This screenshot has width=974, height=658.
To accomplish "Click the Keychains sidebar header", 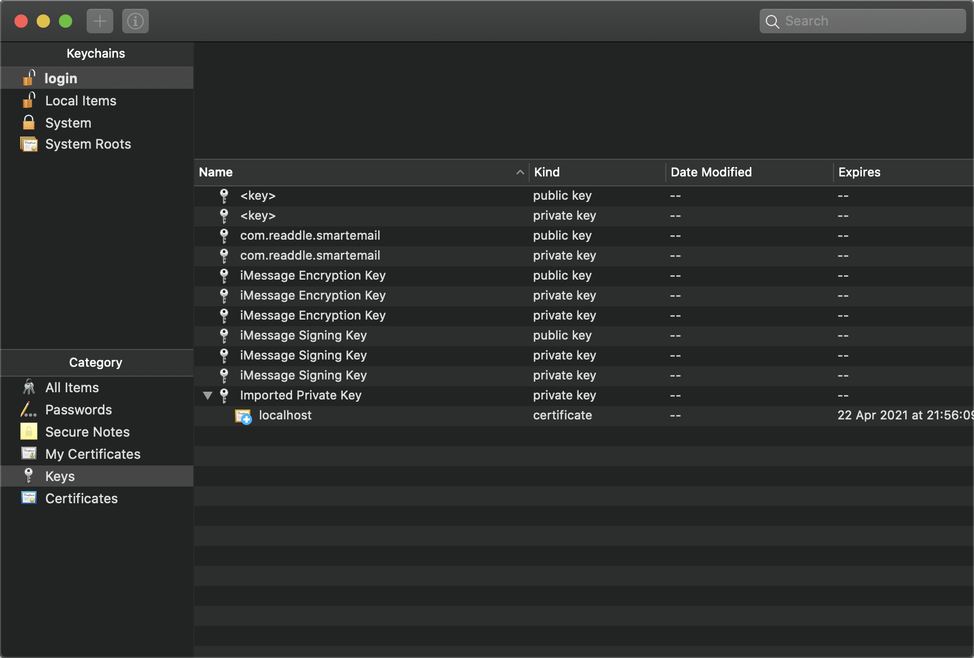I will pos(97,54).
